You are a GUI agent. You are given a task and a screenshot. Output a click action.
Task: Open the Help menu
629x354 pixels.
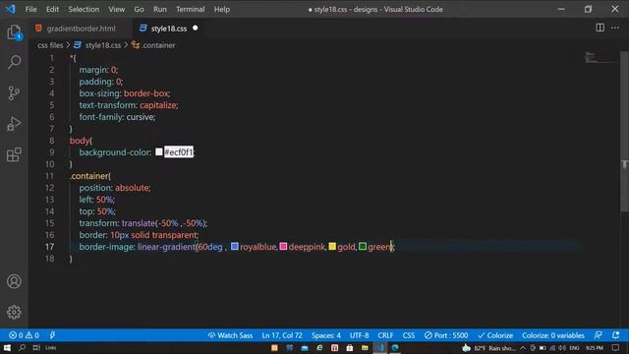pos(221,9)
